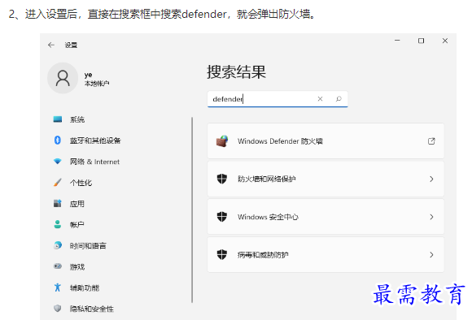472x320 pixels.
Task: Click the shield icon beside 防火墙和网络保护
Action: coord(222,179)
